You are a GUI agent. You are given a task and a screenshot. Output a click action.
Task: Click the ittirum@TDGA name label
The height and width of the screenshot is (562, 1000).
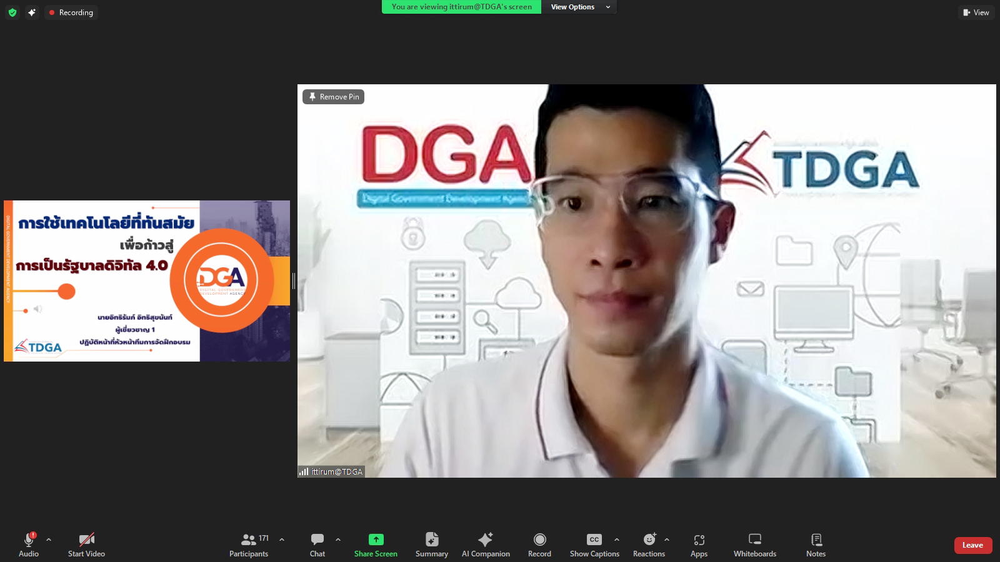coord(331,471)
